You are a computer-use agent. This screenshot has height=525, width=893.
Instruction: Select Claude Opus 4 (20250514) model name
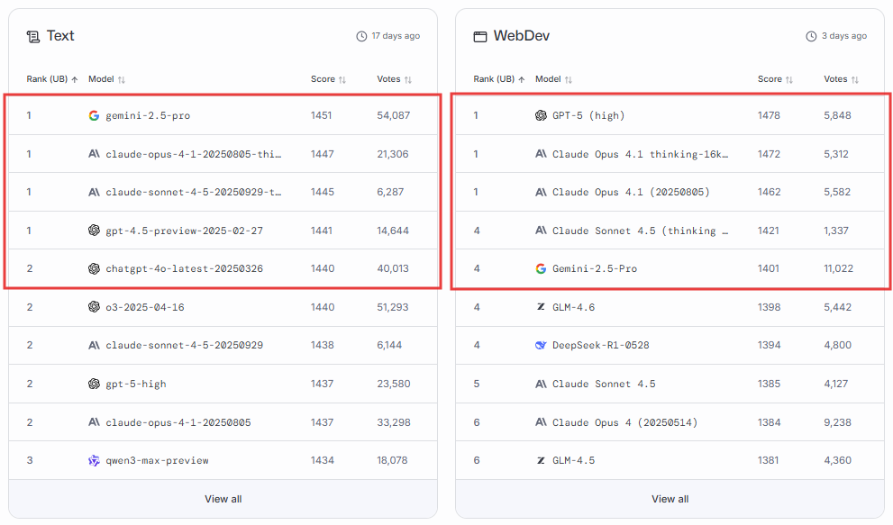(x=624, y=422)
